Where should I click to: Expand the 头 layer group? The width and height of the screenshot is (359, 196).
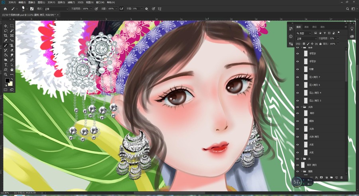point(302,158)
